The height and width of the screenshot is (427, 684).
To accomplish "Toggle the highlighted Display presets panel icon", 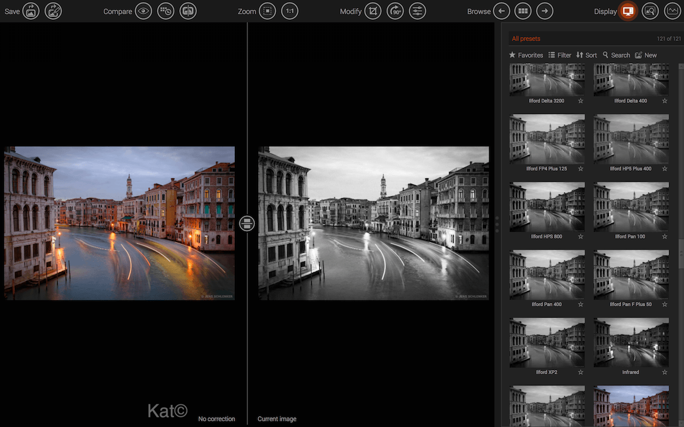I will pos(628,11).
